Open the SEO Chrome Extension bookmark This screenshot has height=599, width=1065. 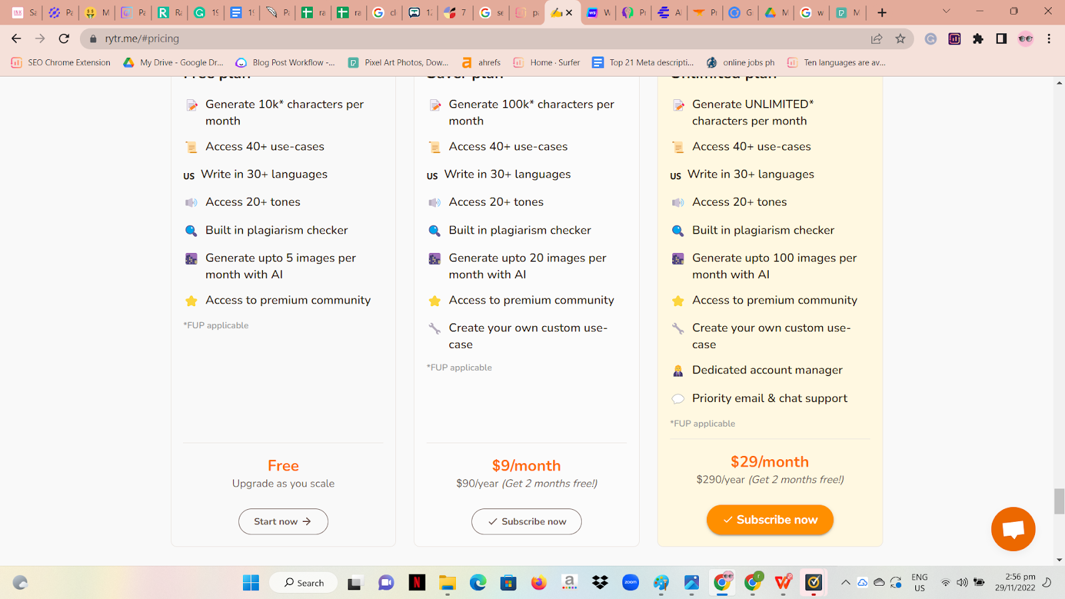[61, 63]
